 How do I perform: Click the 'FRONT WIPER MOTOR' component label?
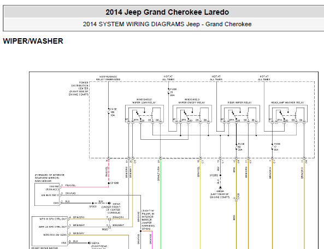[x=45, y=248]
